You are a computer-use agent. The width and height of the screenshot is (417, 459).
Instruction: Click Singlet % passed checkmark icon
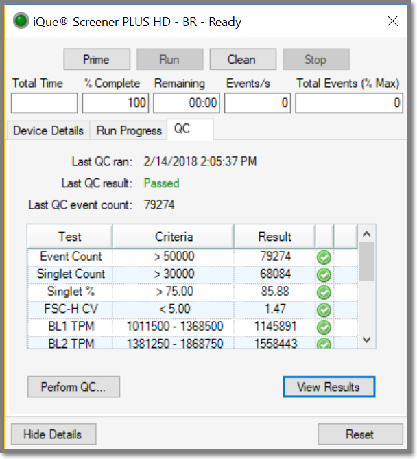coord(324,292)
